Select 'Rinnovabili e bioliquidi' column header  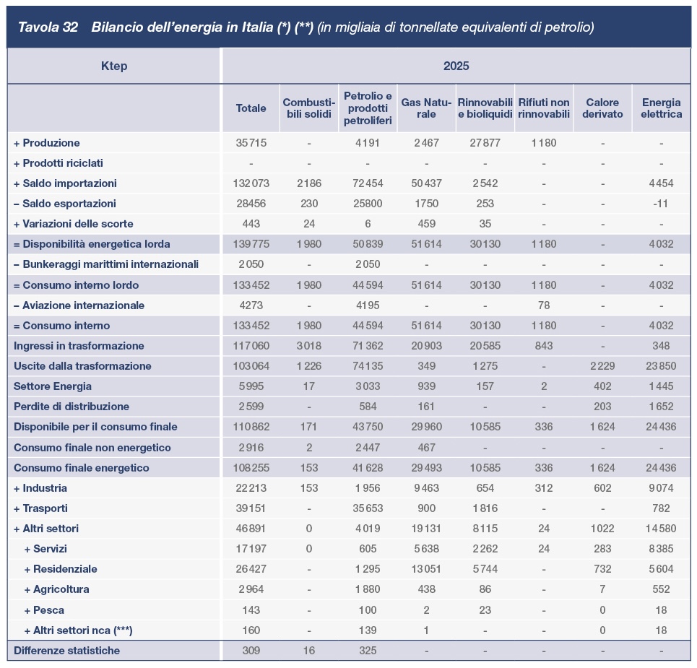click(x=485, y=108)
